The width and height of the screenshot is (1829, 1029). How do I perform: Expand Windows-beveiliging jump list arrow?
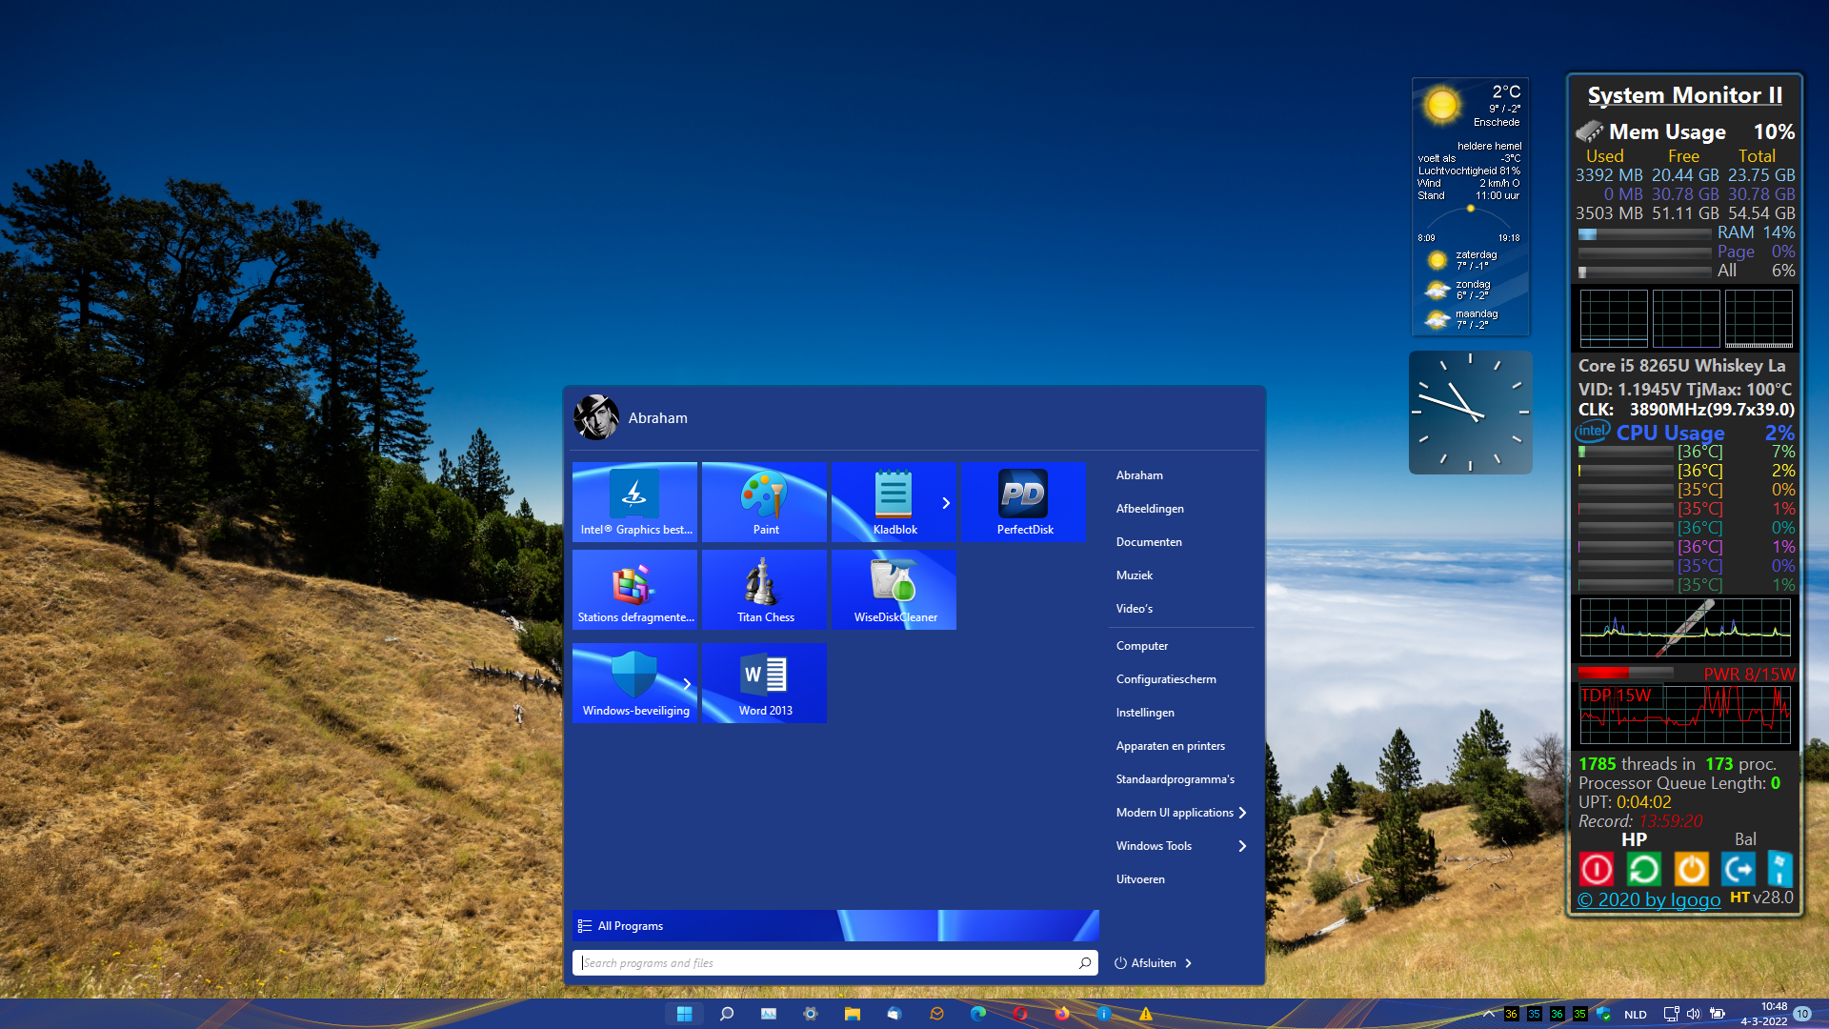coord(687,683)
